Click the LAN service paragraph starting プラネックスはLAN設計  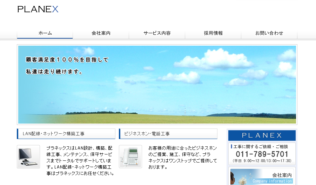coord(80,160)
